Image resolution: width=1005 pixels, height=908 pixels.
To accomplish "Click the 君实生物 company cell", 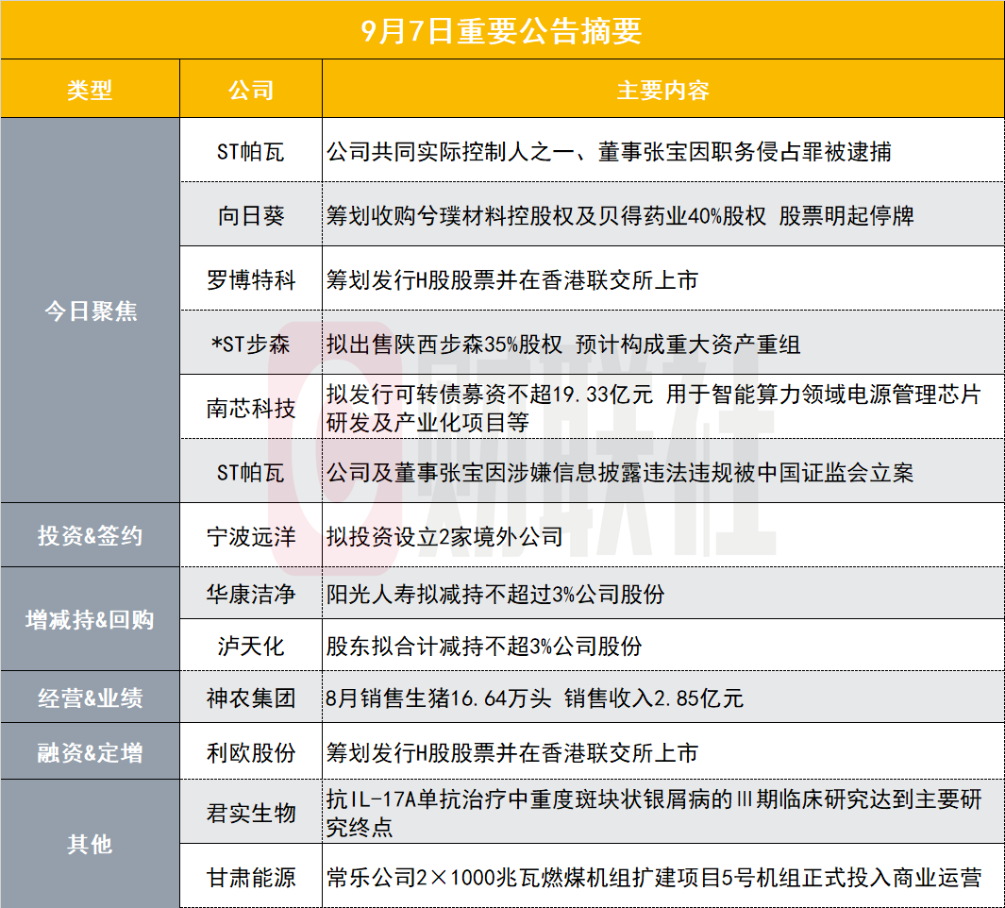I will point(251,813).
